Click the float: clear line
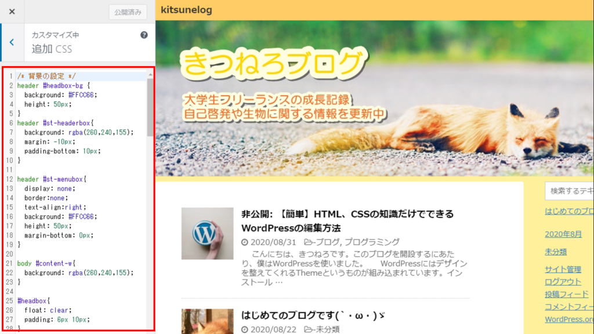 pos(48,310)
